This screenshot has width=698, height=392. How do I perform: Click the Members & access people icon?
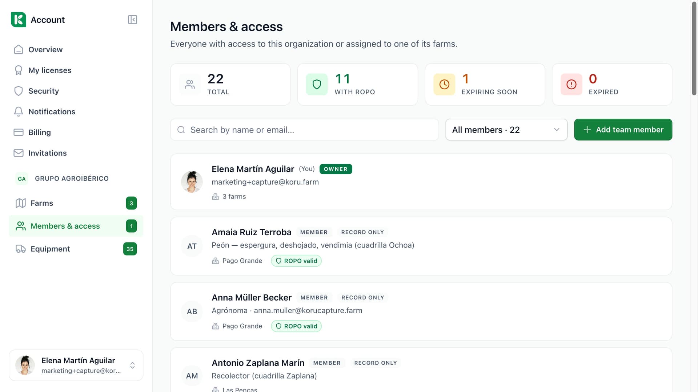21,226
